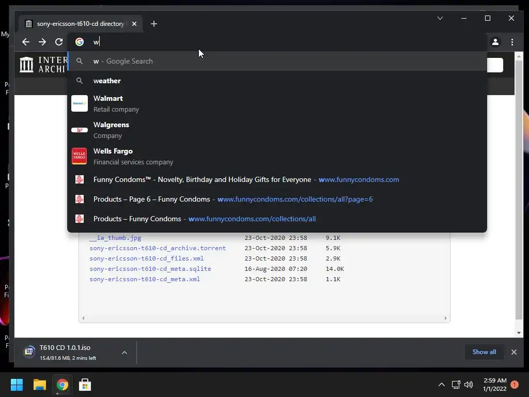Click the listing's left scroll arrow
The image size is (529, 397).
coord(83,318)
